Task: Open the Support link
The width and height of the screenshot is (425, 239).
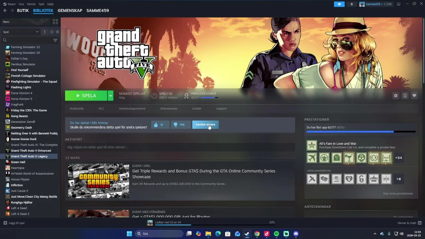Action: pyautogui.click(x=221, y=109)
